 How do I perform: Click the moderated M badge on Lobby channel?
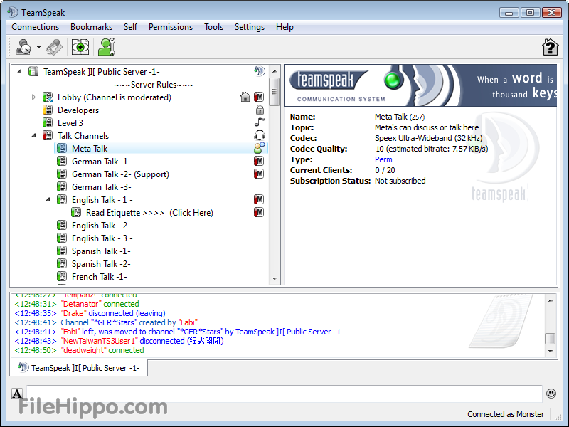(x=260, y=95)
